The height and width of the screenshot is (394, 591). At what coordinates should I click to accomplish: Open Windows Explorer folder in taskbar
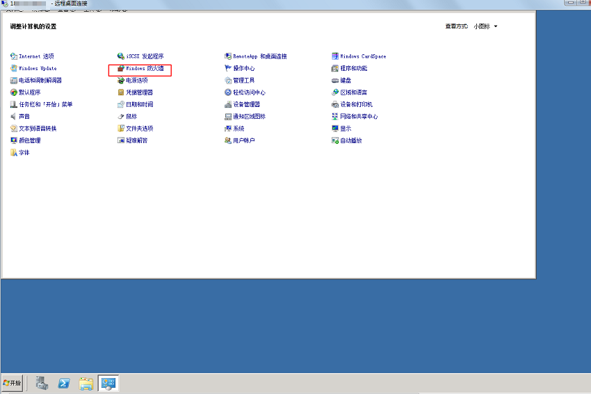coord(86,383)
